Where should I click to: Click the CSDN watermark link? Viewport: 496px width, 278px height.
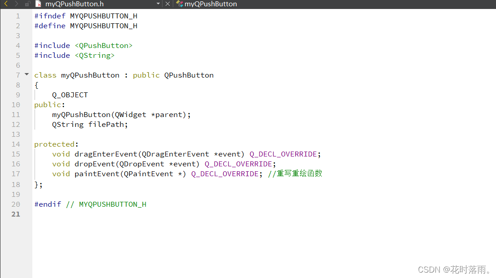pos(453,269)
